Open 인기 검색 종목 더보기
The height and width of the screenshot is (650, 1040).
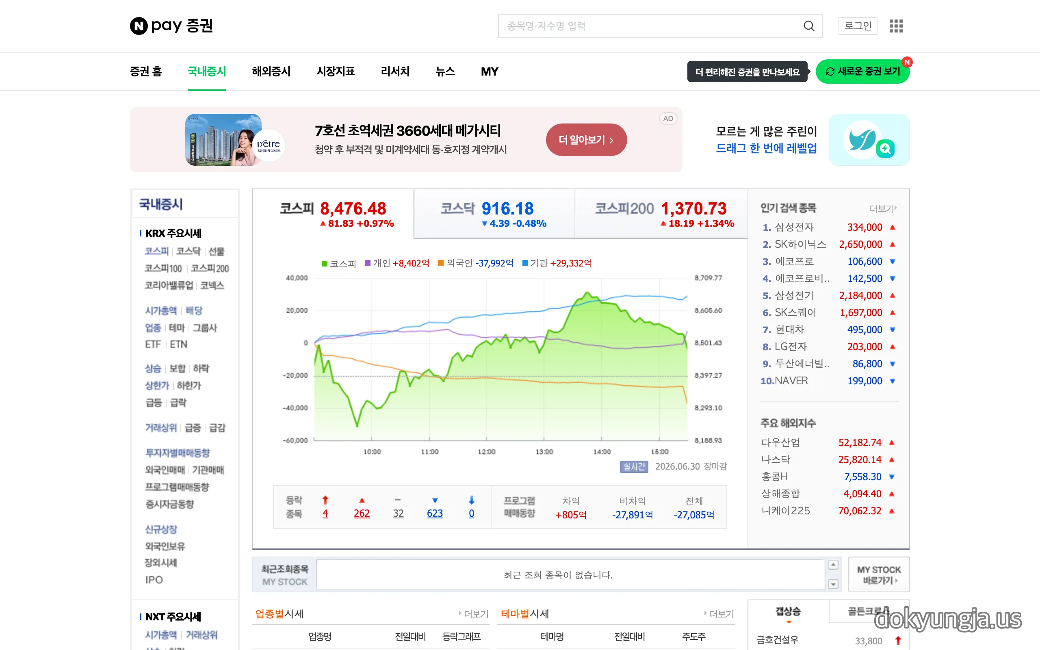point(883,209)
